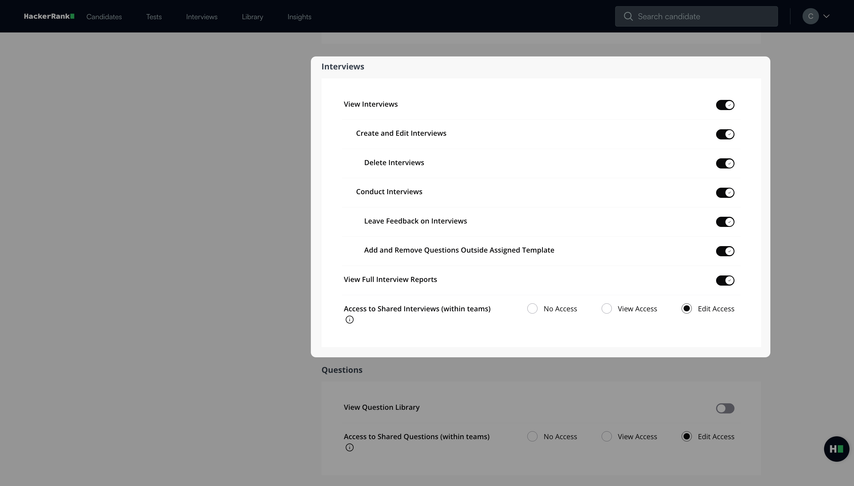Click the HackerRank logo
The width and height of the screenshot is (854, 486).
click(49, 16)
